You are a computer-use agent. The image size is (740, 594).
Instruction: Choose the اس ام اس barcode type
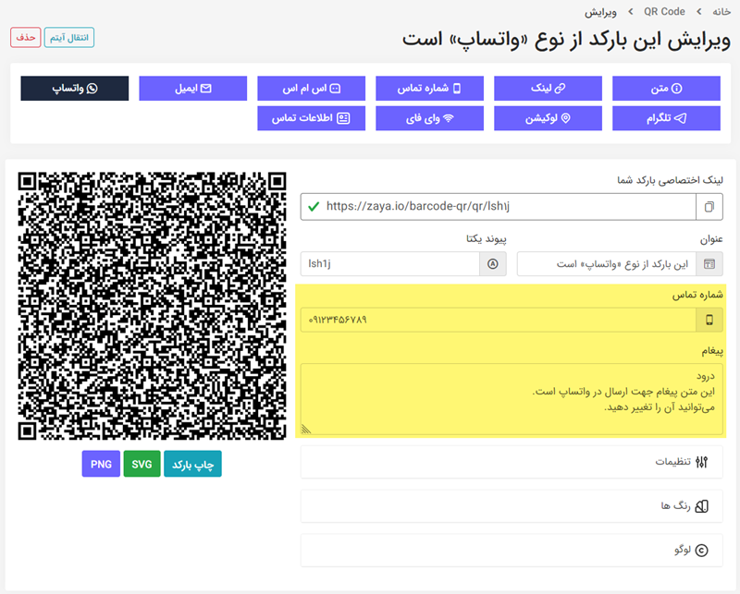[x=311, y=88]
